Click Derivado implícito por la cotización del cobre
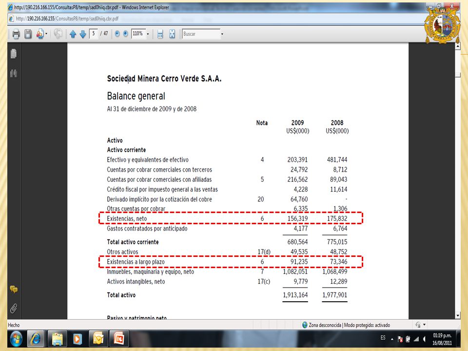Screen dimensions: 468x351 (159, 199)
